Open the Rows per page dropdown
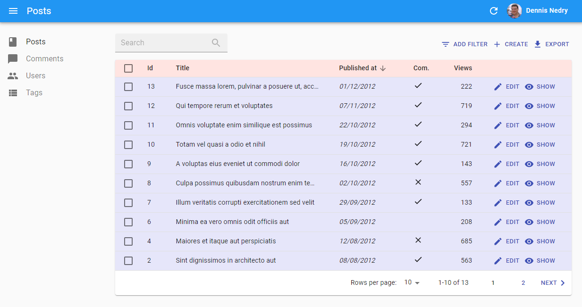 (412, 282)
